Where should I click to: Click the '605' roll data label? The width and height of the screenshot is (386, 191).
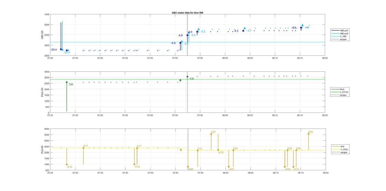tap(311, 132)
